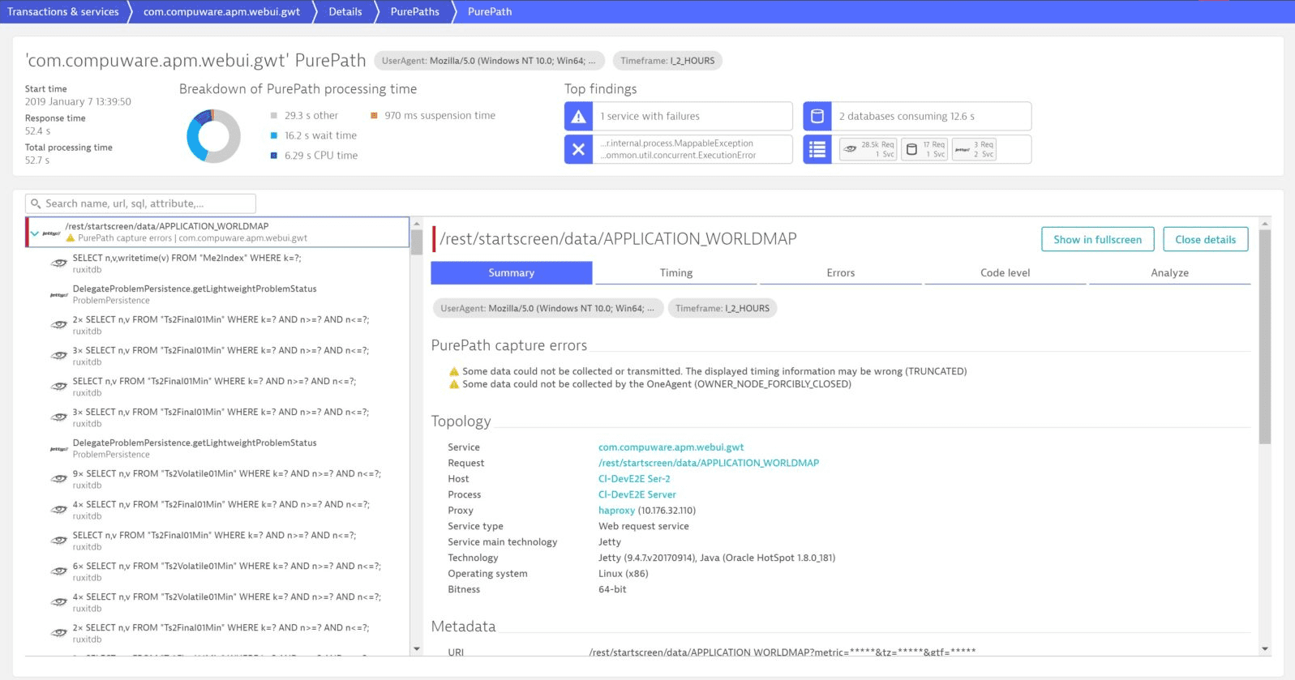The image size is (1295, 680).
Task: Select the Me2Index SELECT n,v,writetime row
Action: point(217,263)
